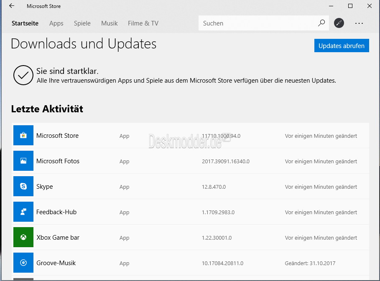Minimize the Microsoft Store window
Image resolution: width=380 pixels, height=281 pixels.
(x=331, y=6)
